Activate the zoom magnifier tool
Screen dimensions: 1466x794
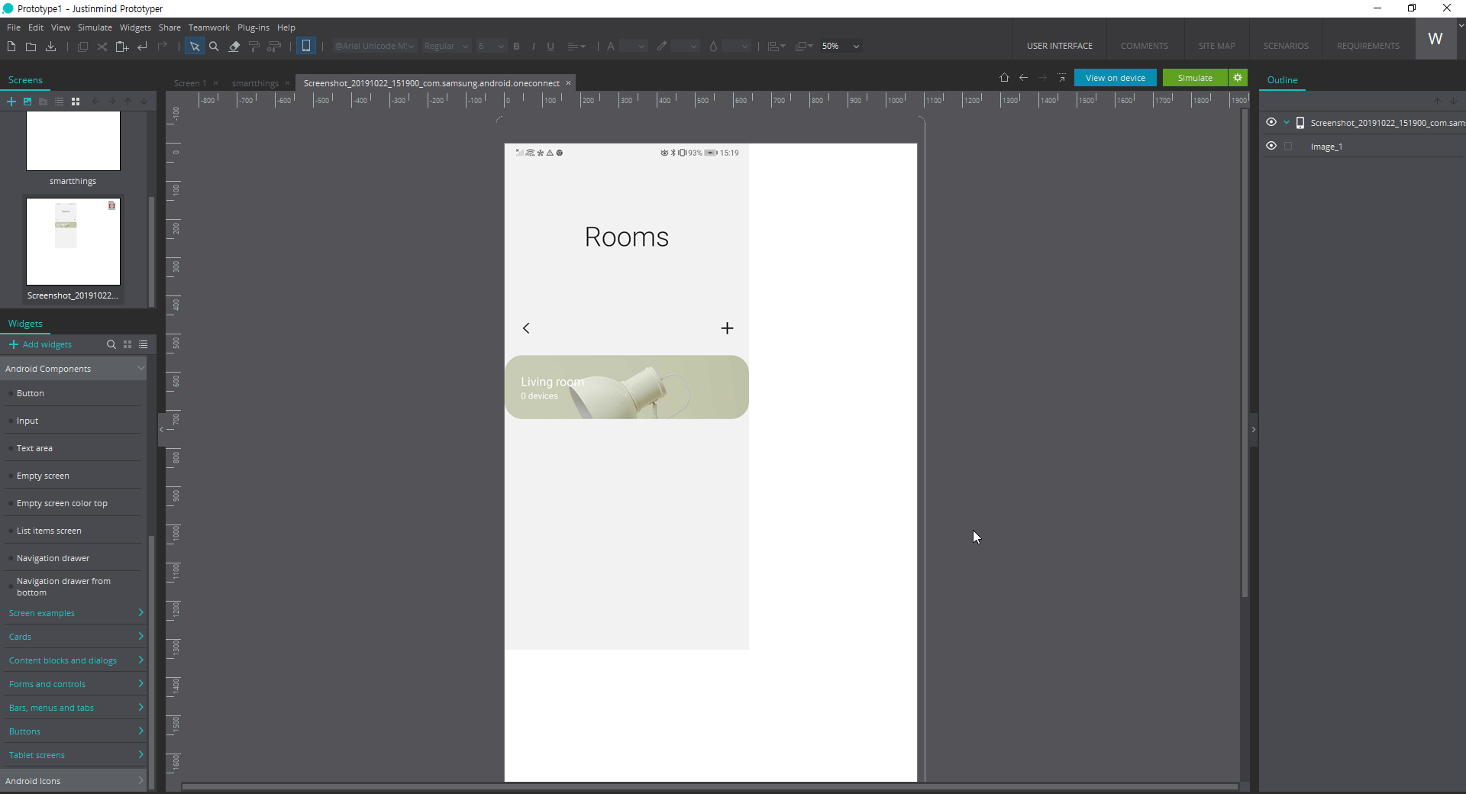coord(215,47)
